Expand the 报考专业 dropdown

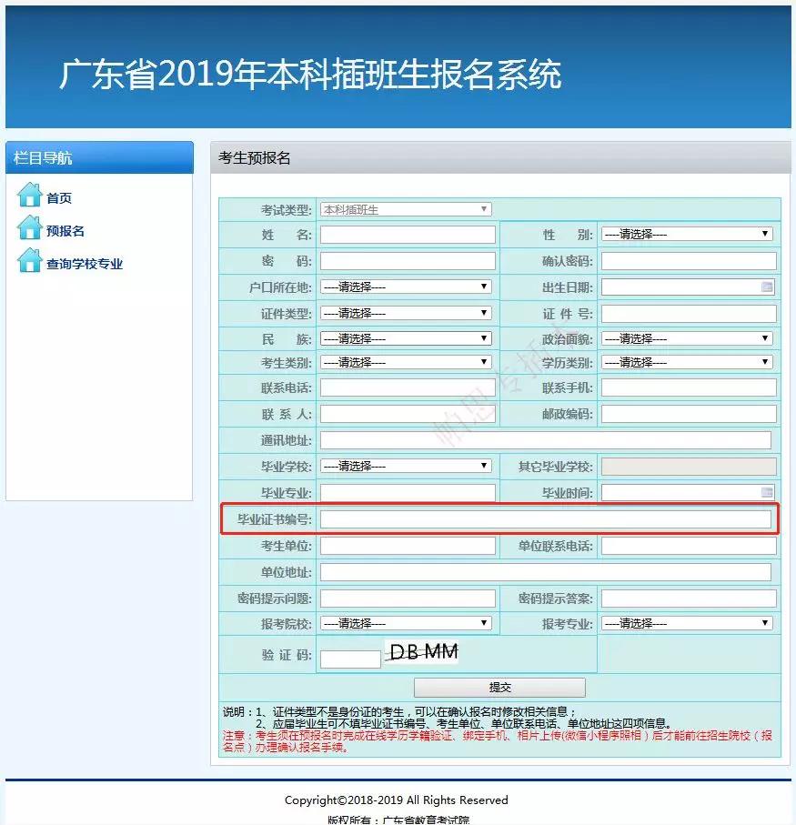click(687, 623)
